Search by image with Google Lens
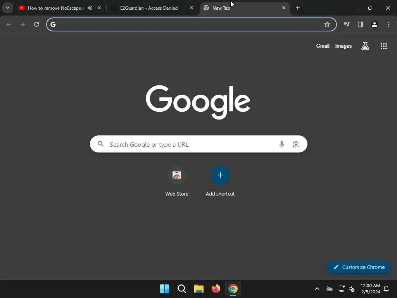Screen dimensions: 397x298 pyautogui.click(x=296, y=144)
